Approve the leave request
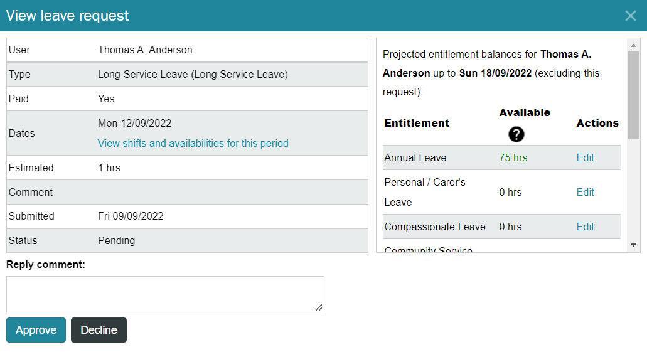The height and width of the screenshot is (352, 647). click(x=36, y=330)
